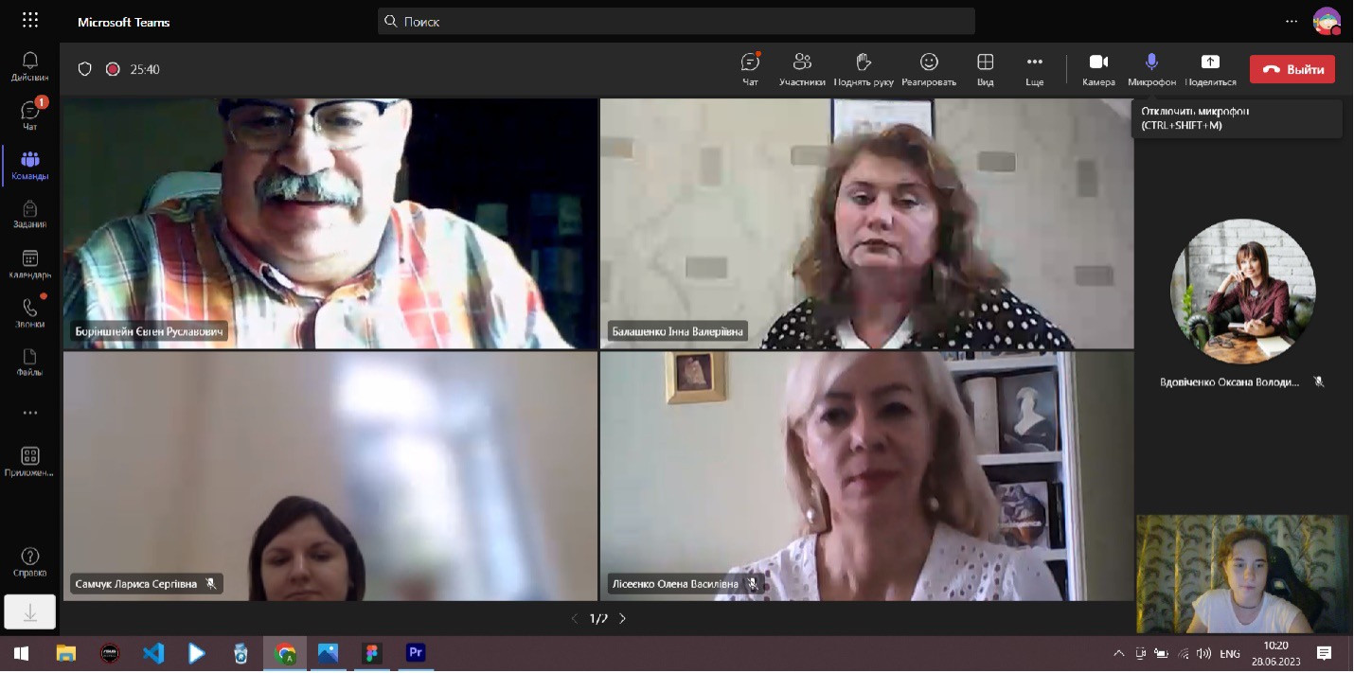This screenshot has height=673, width=1354.
Task: Click the Search box at the top
Action: [x=676, y=21]
